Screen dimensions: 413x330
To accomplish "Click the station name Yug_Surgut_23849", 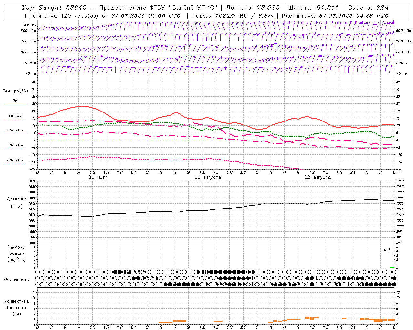I will tap(54, 8).
